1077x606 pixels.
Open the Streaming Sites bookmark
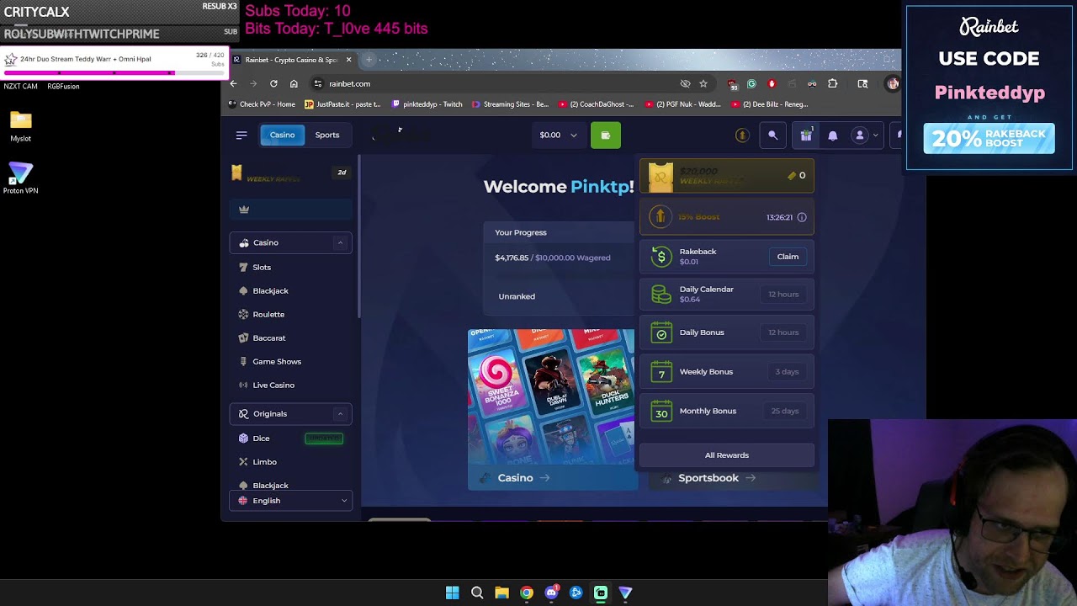510,104
